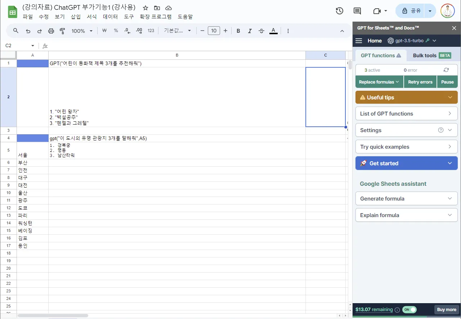The width and height of the screenshot is (461, 319).
Task: Open the sidebar hamburger menu
Action: click(x=359, y=41)
